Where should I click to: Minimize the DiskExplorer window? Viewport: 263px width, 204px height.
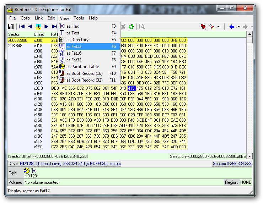222,8
